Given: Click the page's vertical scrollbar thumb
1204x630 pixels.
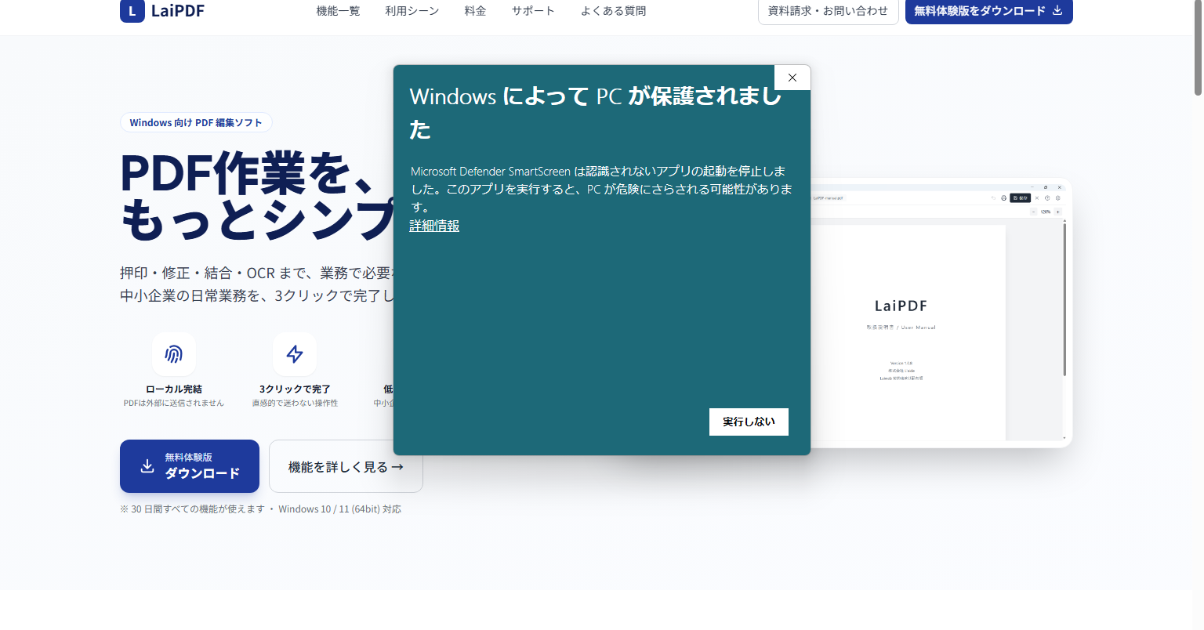Looking at the screenshot, I should coord(1198,47).
